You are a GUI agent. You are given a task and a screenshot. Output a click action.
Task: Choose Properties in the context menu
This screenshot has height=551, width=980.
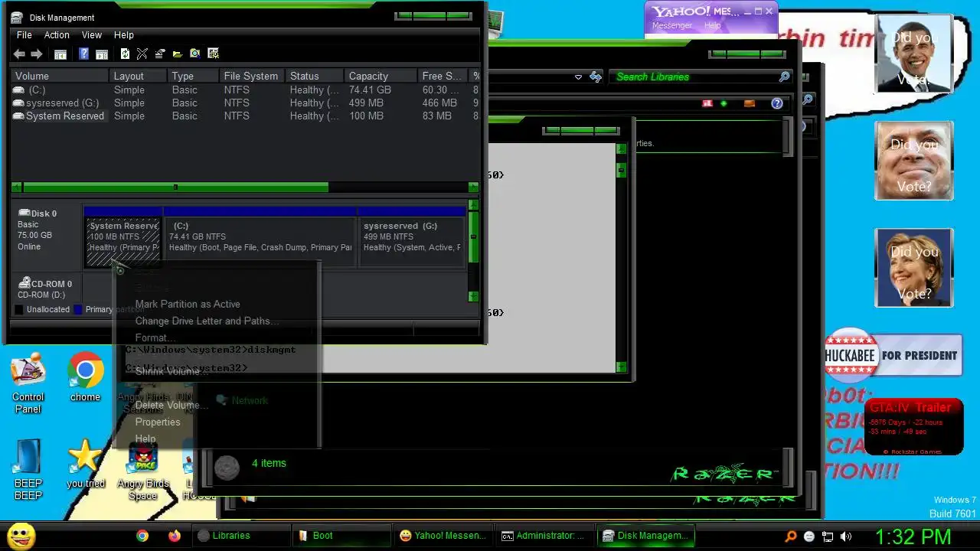(x=158, y=422)
